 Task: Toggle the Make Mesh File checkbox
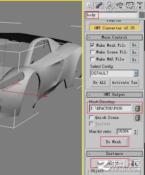92,45
